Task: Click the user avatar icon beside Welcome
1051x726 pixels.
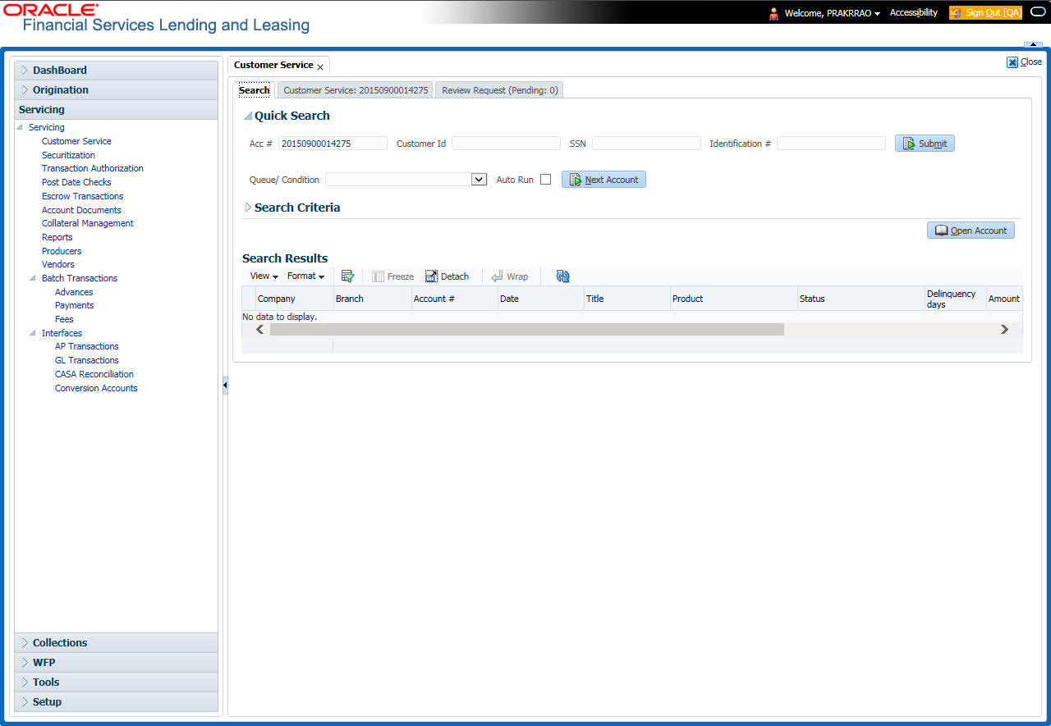Action: 773,13
